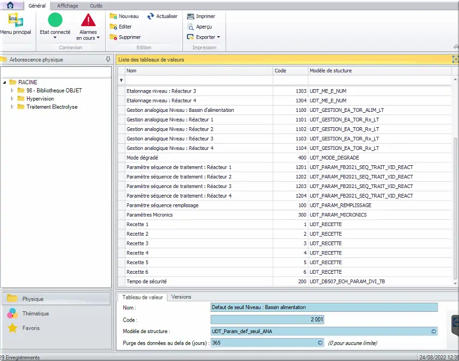Collapse the RACINE tree node

click(x=5, y=82)
